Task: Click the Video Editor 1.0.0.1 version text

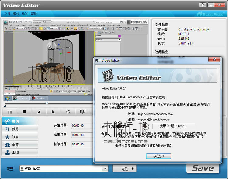Action: pos(114,89)
